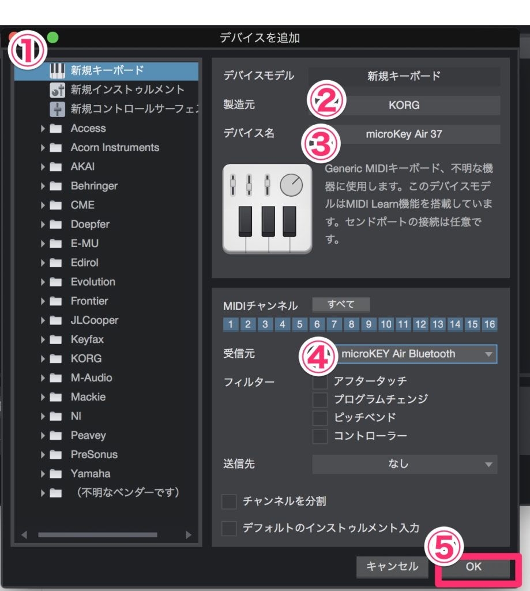Screen dimensions: 530x591
Task: Expand the M-Audio folder disclosure triangle
Action: [43, 378]
